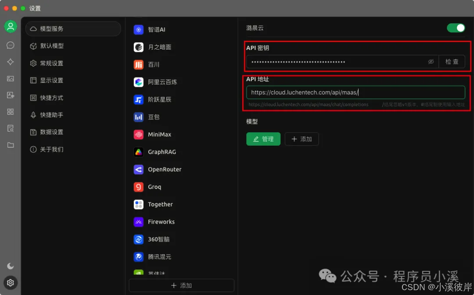Click 添加 below the provider list
Image resolution: width=474 pixels, height=295 pixels.
coord(181,285)
